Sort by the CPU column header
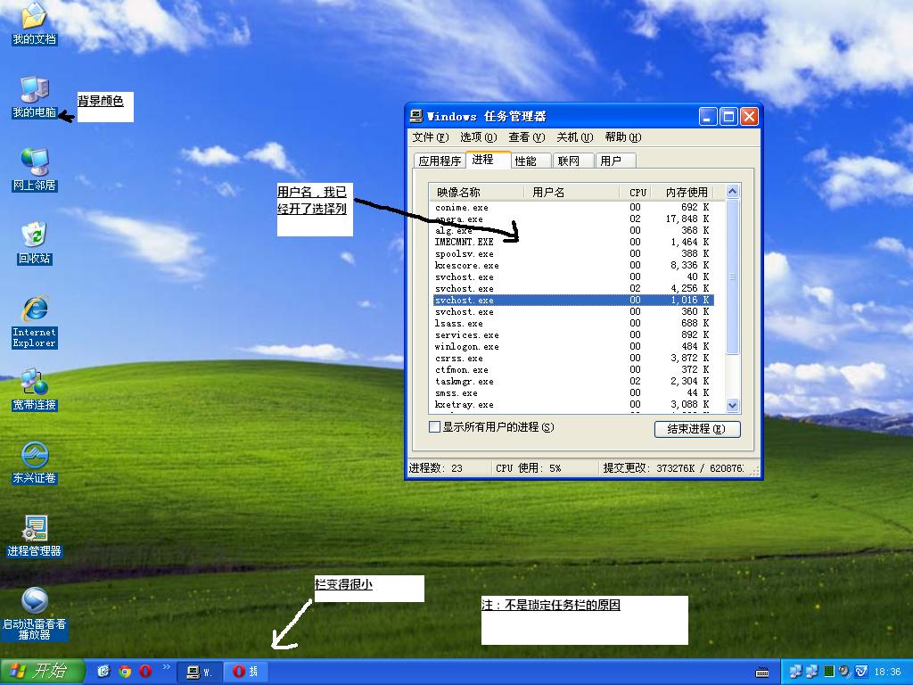Viewport: 913px width, 685px height. tap(635, 193)
